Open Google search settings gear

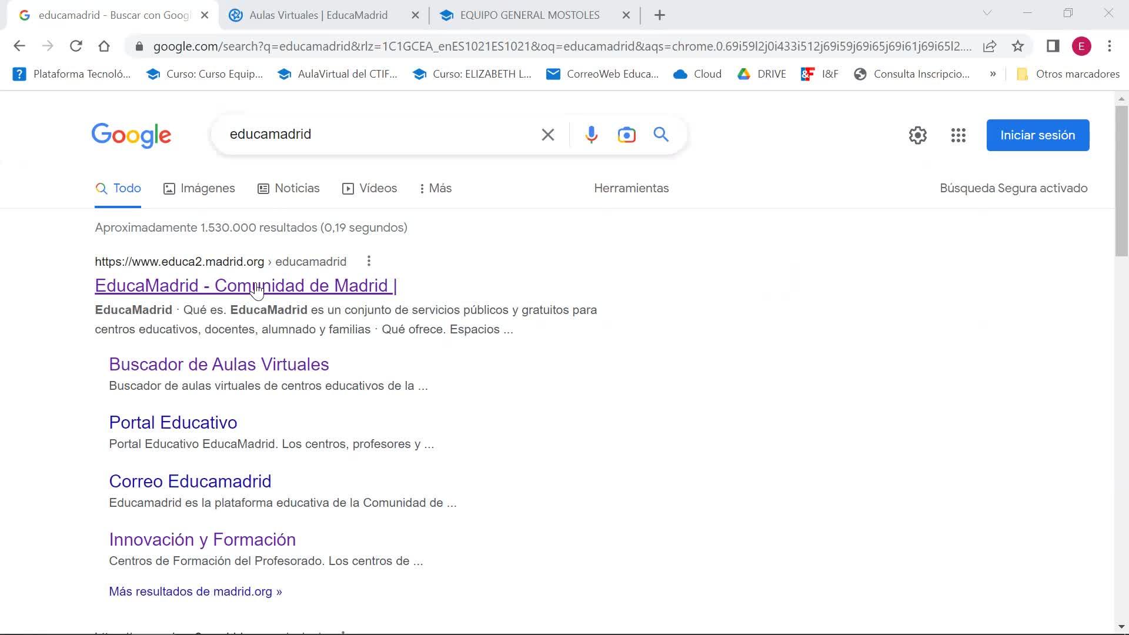click(x=917, y=135)
